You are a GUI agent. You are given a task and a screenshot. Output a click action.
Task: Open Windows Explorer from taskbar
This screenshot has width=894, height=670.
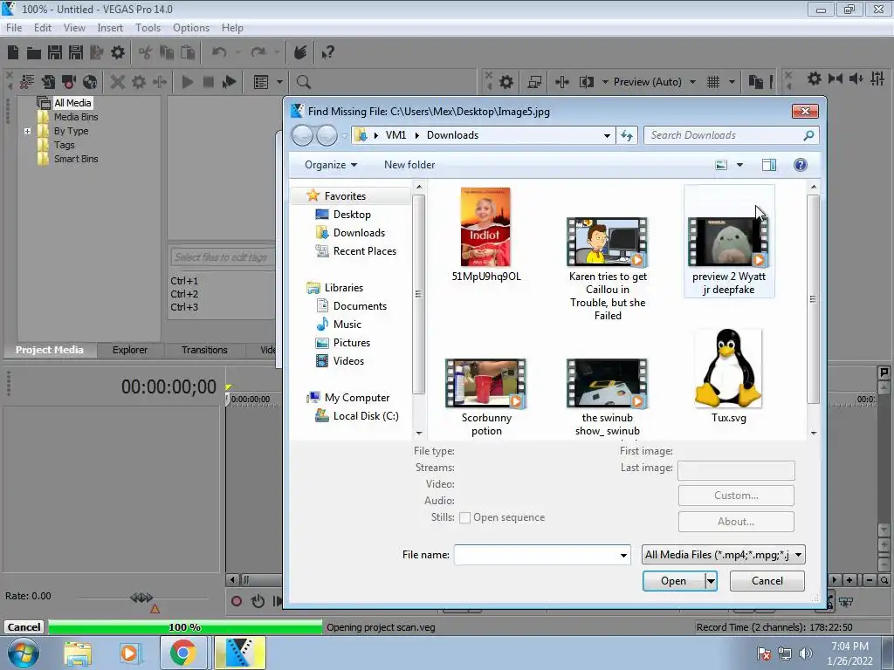click(x=78, y=653)
